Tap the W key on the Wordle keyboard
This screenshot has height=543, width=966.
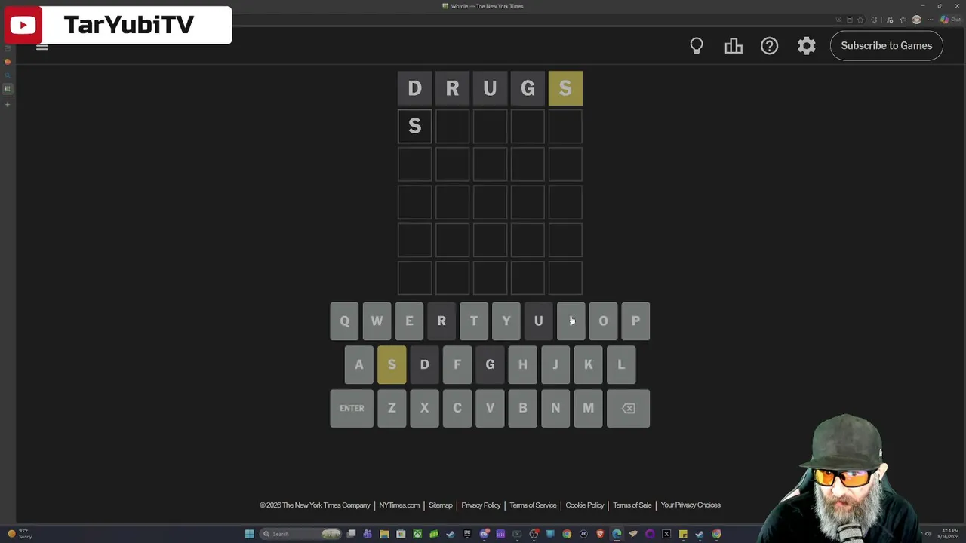(x=377, y=321)
